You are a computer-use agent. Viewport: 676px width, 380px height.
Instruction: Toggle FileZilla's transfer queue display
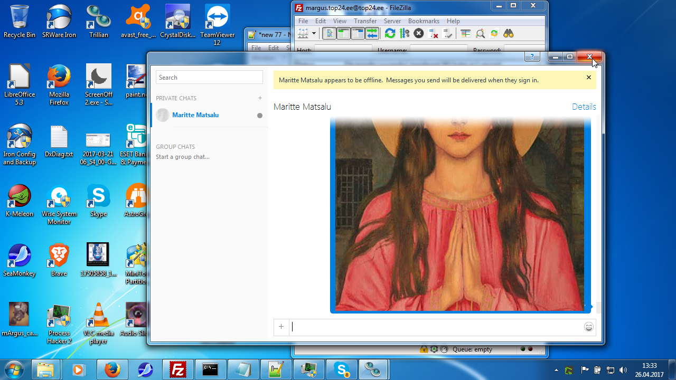pyautogui.click(x=372, y=34)
